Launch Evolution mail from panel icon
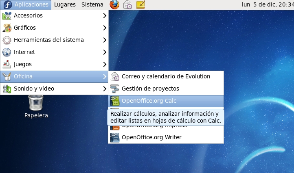294x173 pixels. click(x=127, y=5)
